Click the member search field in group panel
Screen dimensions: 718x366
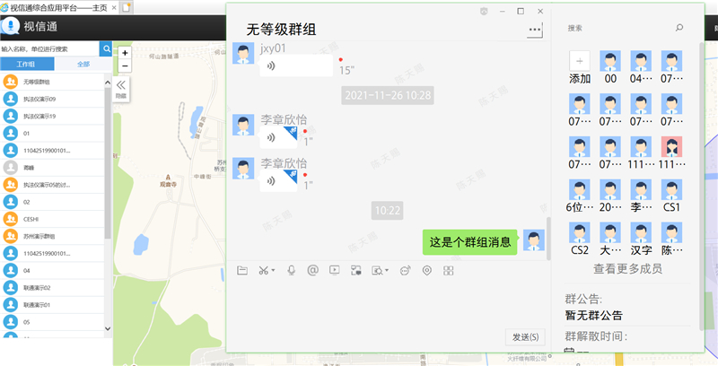pos(615,29)
